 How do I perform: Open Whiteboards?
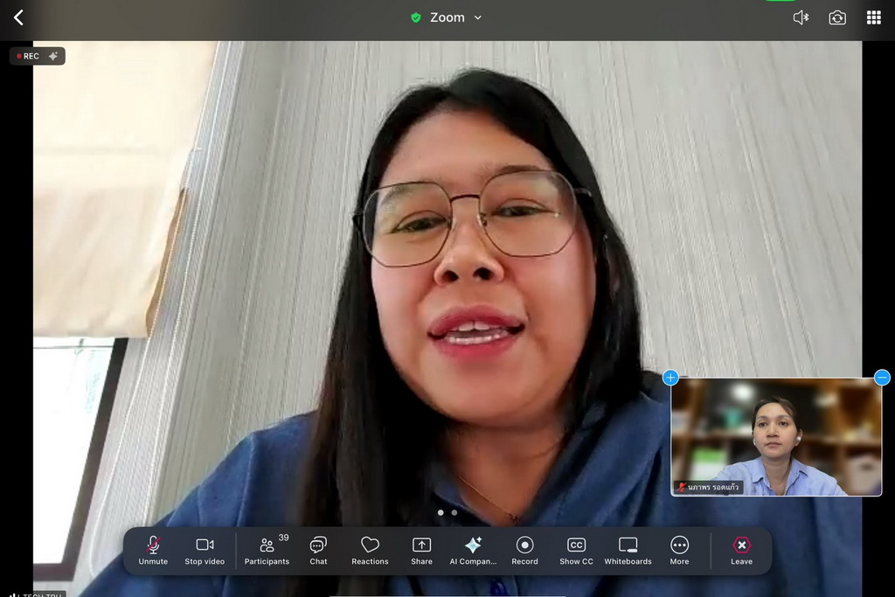[628, 550]
